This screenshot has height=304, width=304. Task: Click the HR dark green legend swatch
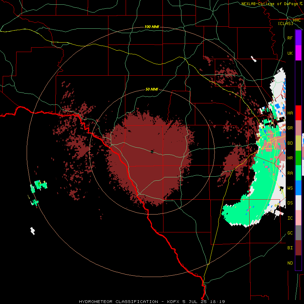298,158
